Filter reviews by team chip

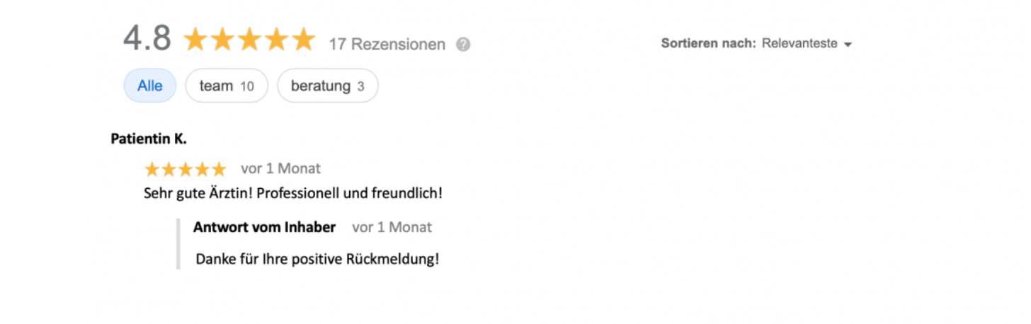coord(227,86)
